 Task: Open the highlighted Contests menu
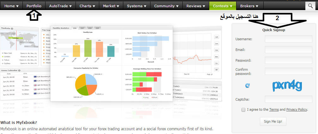click(x=223, y=6)
